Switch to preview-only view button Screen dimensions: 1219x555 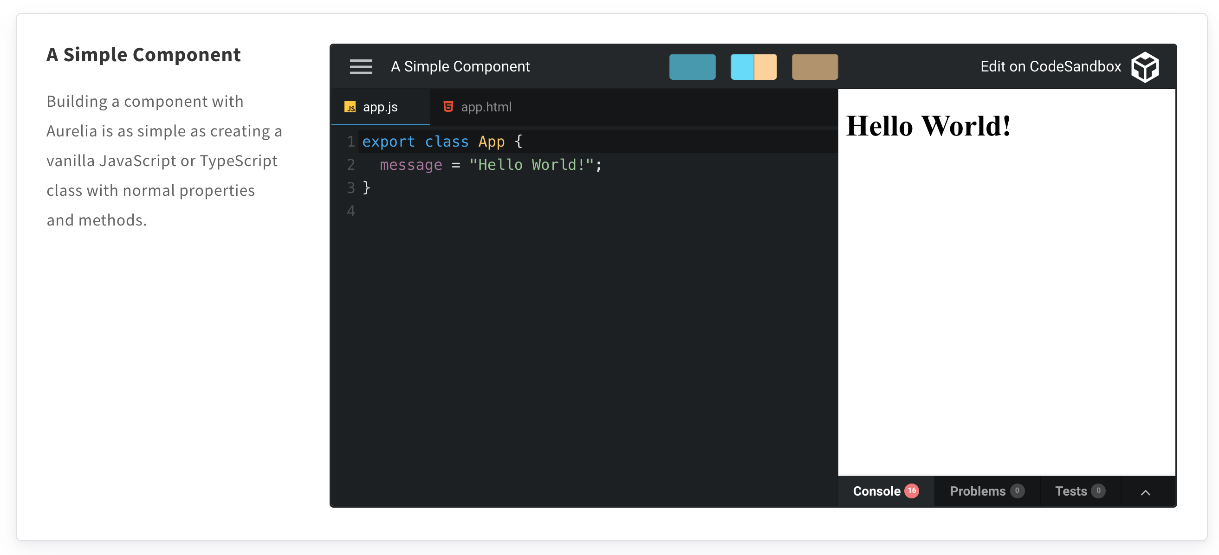click(x=814, y=67)
